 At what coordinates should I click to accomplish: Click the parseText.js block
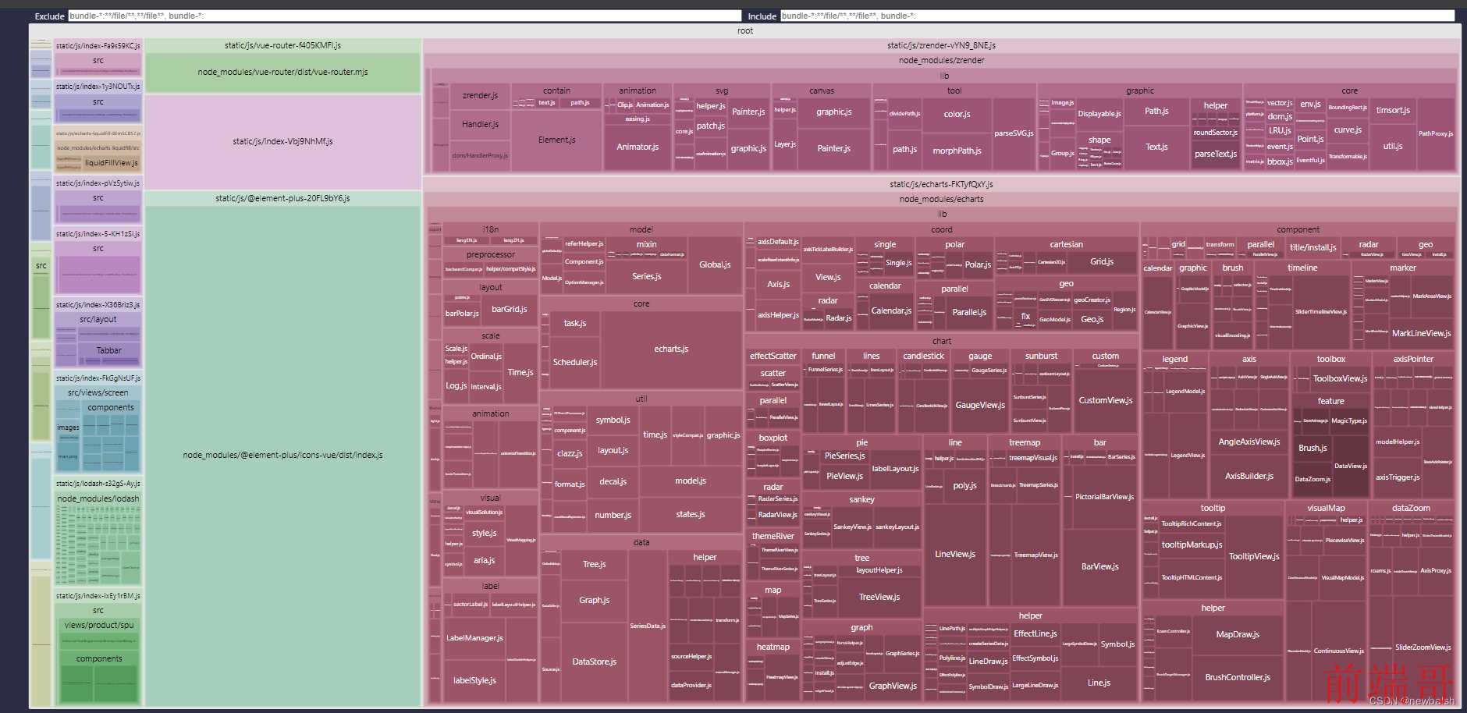[x=1215, y=154]
